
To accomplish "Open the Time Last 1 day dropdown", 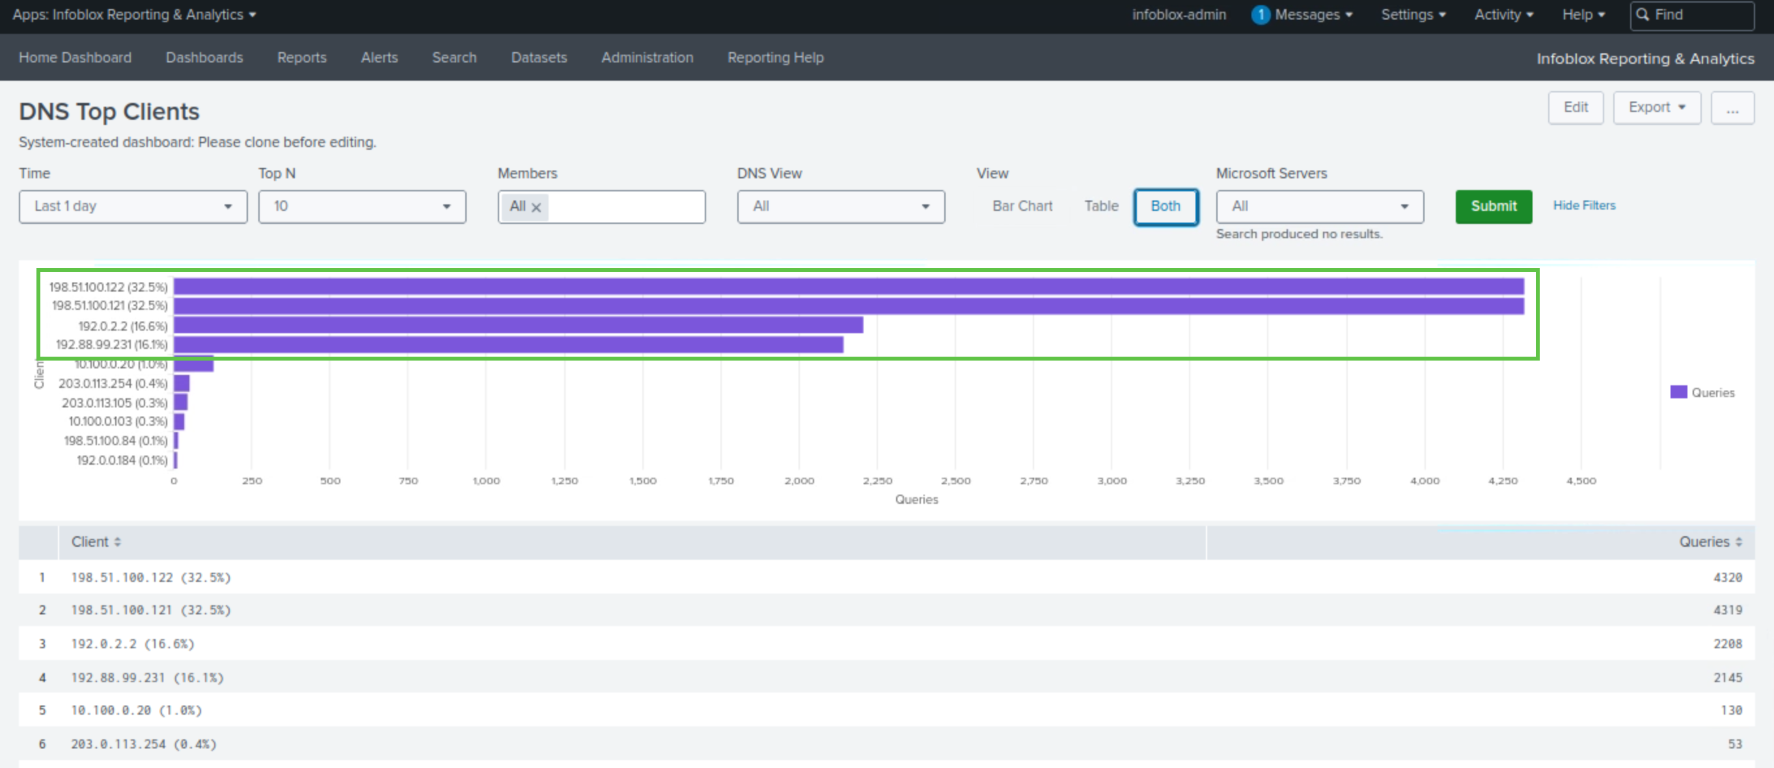I will [133, 206].
